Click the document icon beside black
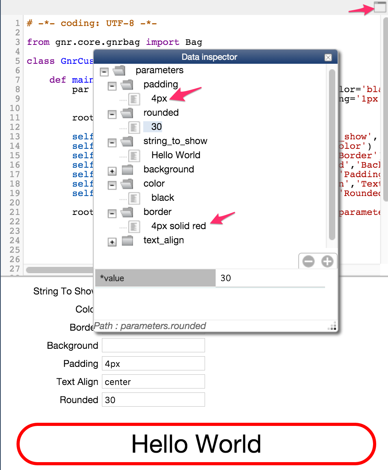The height and width of the screenshot is (470, 388). (x=134, y=198)
